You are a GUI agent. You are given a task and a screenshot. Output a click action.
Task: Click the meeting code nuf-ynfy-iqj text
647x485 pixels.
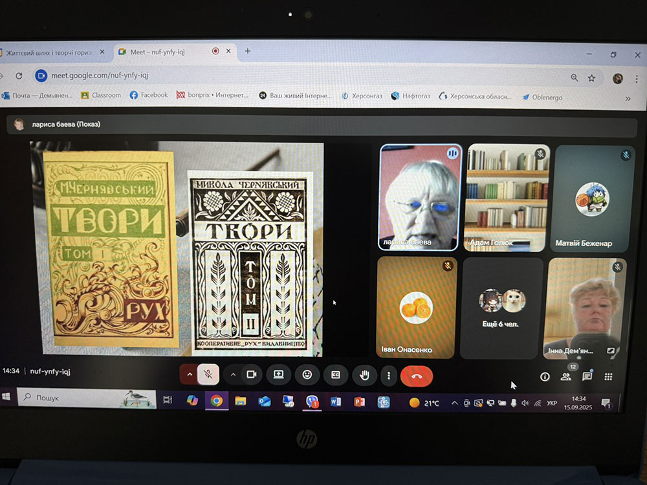[50, 371]
